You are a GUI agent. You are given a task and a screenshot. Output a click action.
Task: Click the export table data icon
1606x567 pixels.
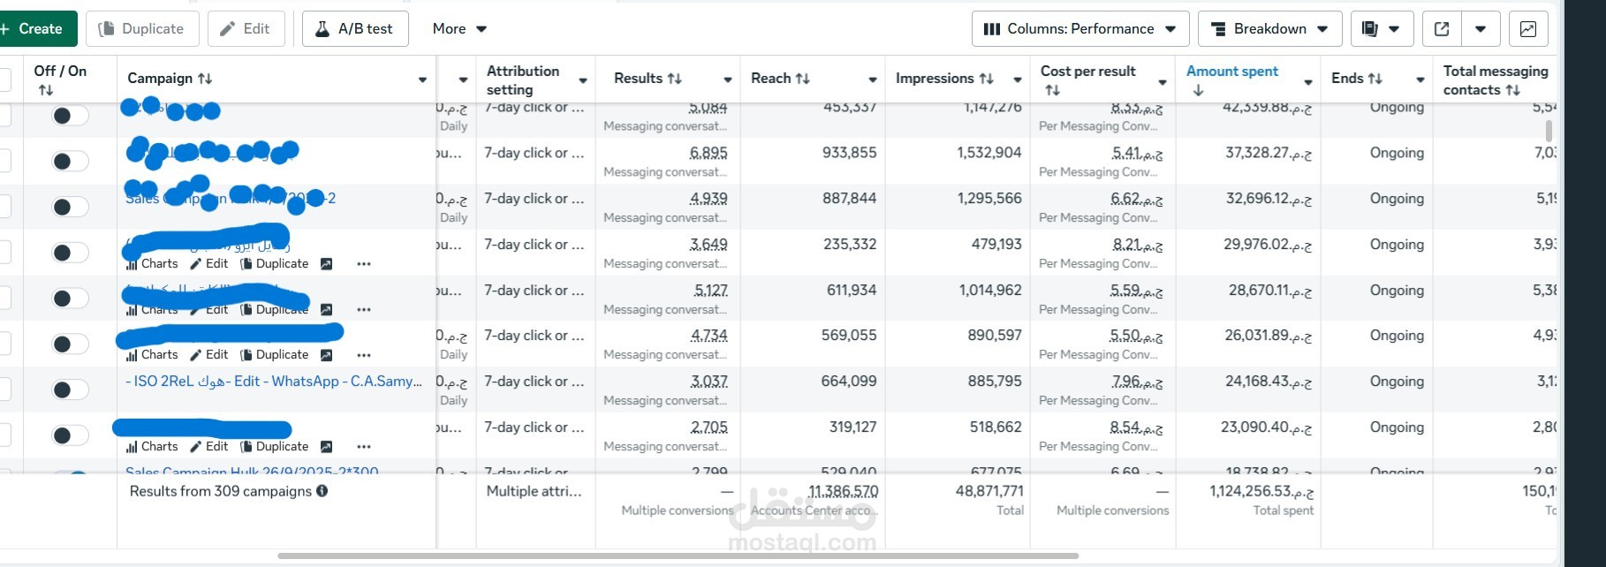click(1442, 29)
